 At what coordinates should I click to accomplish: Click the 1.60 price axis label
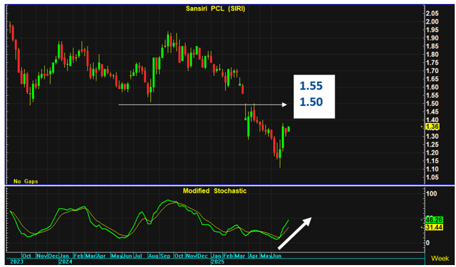(432, 87)
